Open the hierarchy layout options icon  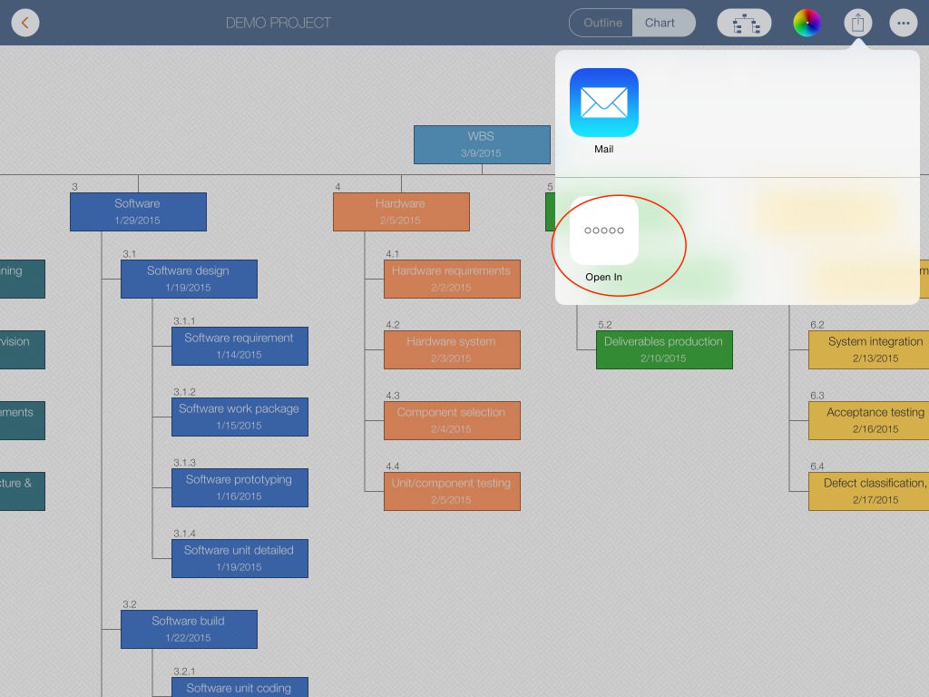[x=744, y=23]
